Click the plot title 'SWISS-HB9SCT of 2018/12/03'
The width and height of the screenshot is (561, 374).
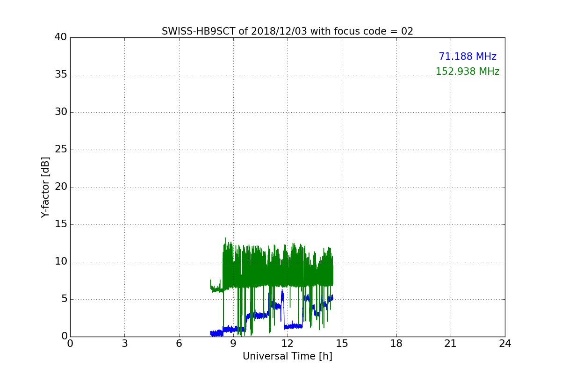point(288,31)
